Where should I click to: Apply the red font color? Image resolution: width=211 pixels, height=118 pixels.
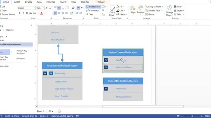(42, 13)
